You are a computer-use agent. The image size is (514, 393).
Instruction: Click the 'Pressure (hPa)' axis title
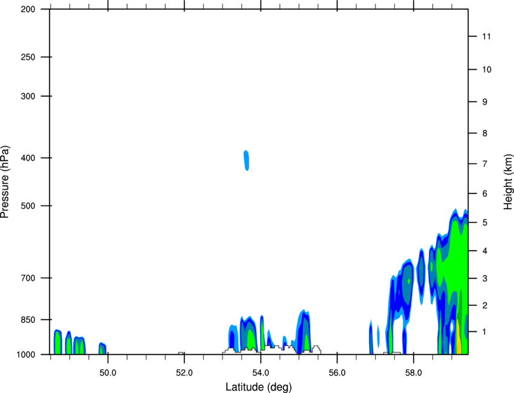5,182
